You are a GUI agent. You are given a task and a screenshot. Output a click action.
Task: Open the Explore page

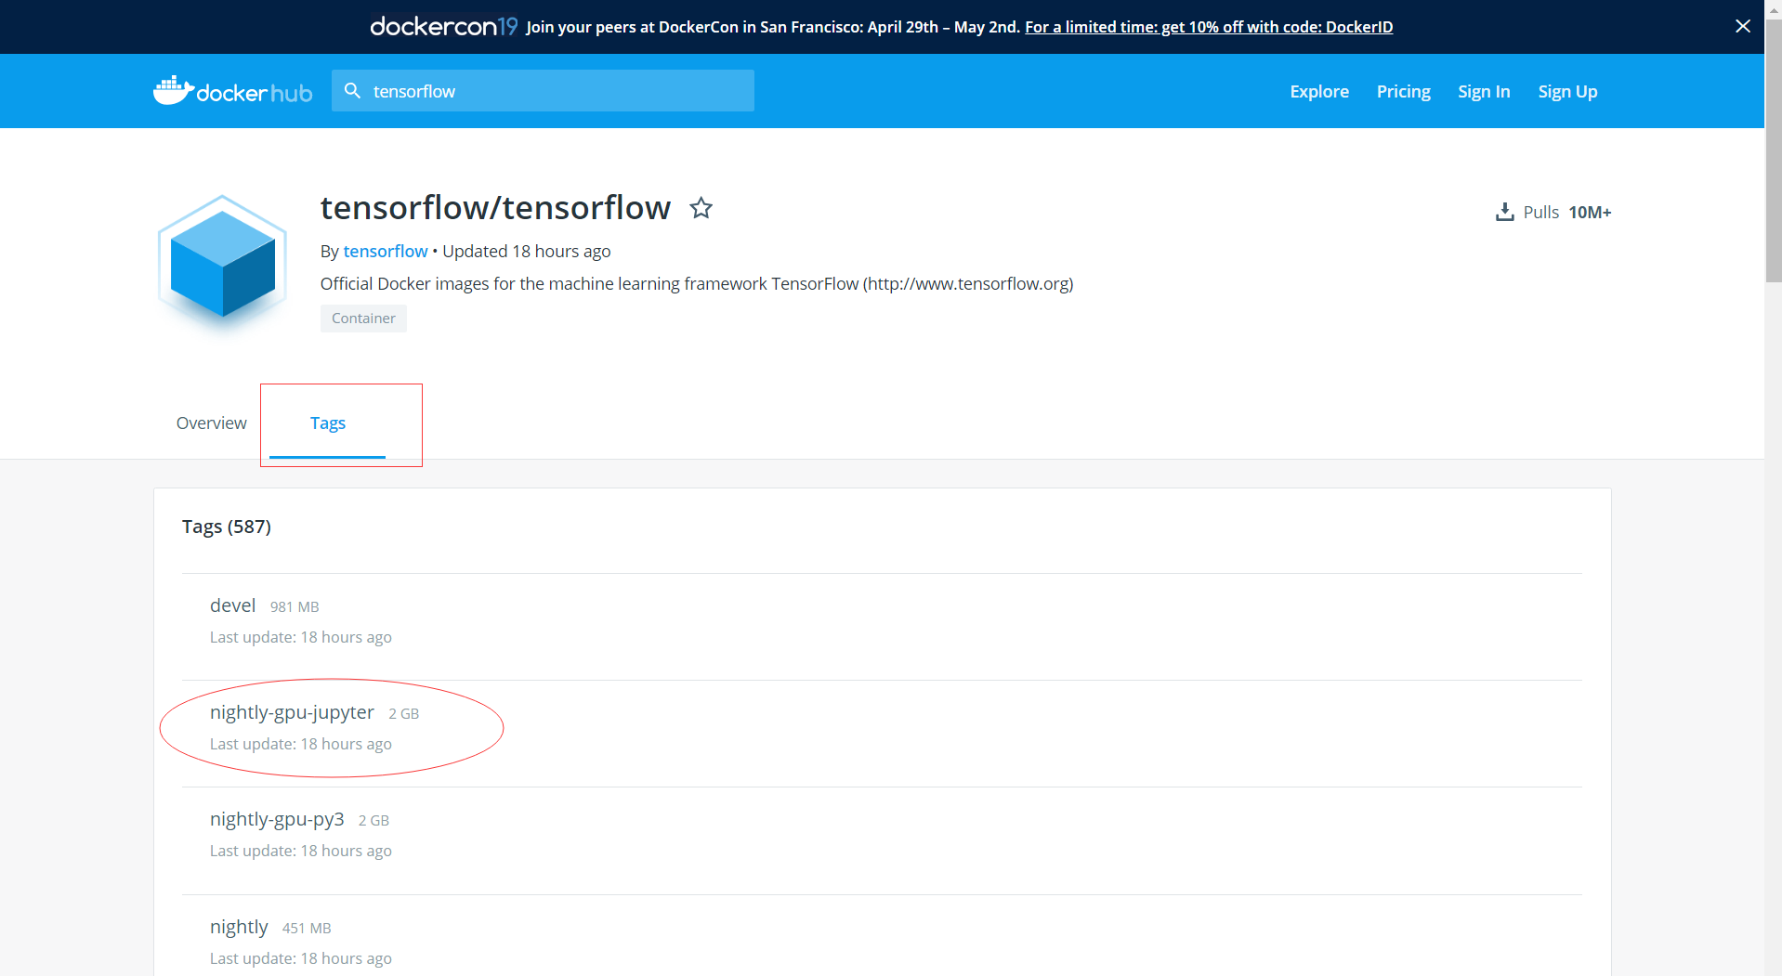1318,91
